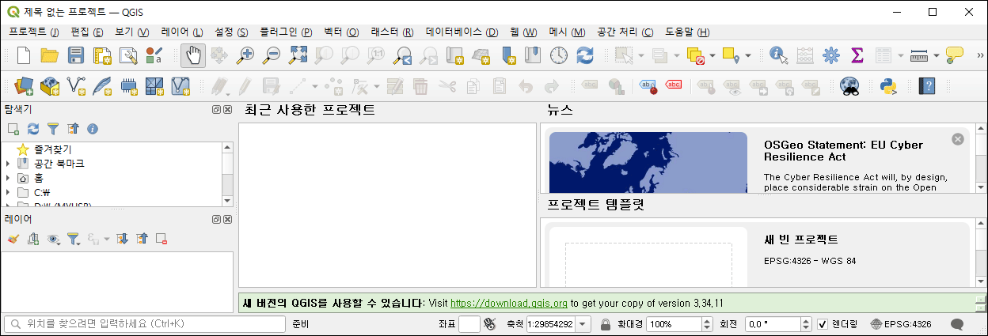Open deselect features dropdown arrow
Image resolution: width=988 pixels, height=336 pixels.
click(x=713, y=55)
